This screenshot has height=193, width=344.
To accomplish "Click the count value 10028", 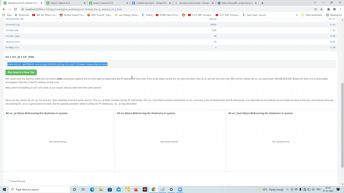I will click(x=213, y=25).
